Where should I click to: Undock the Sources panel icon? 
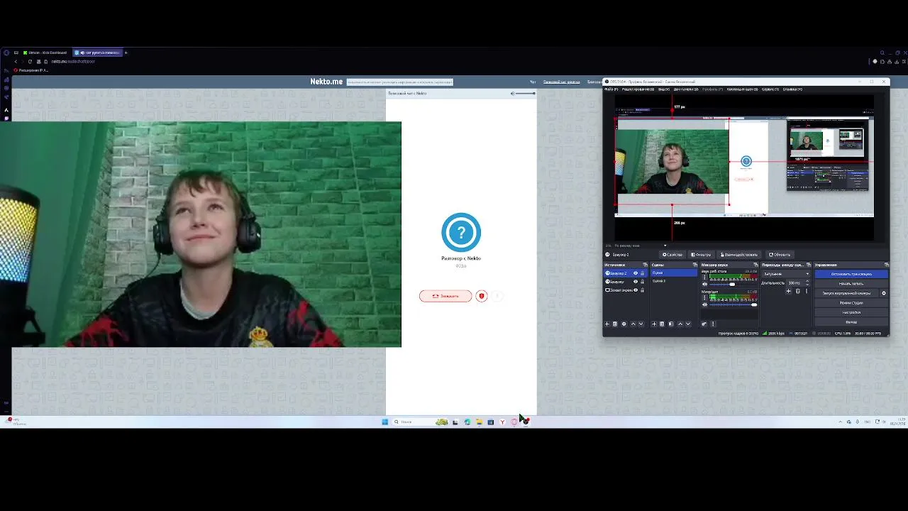point(645,265)
